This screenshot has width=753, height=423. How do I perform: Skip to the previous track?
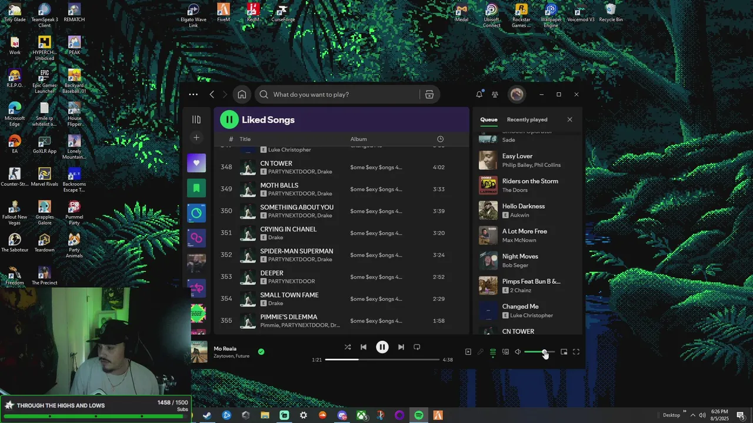364,347
